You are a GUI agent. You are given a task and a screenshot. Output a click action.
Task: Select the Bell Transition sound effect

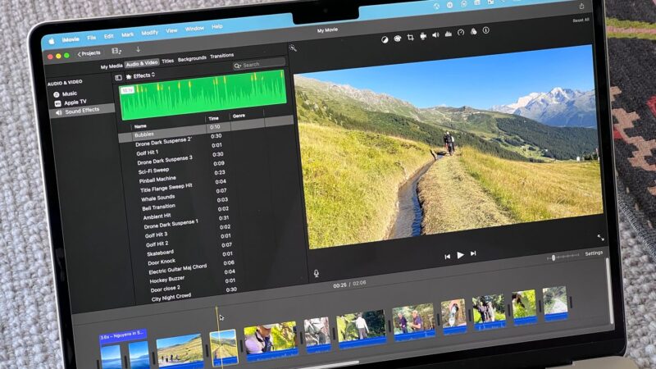pyautogui.click(x=158, y=207)
